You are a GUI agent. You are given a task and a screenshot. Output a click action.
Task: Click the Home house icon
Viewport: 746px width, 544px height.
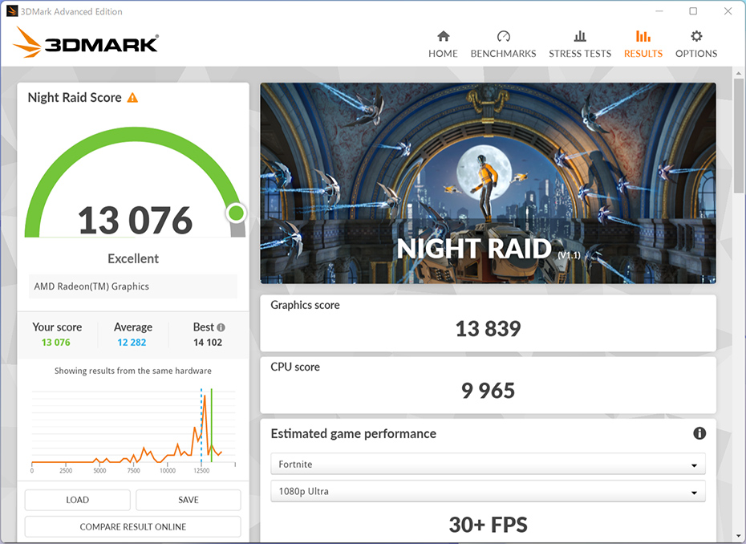click(x=443, y=36)
